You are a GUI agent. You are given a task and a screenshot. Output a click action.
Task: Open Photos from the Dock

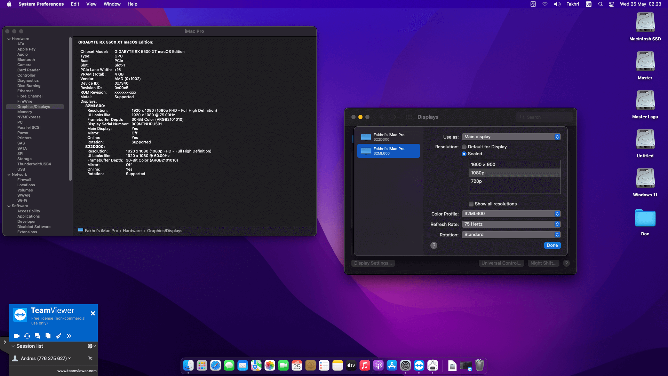click(270, 366)
